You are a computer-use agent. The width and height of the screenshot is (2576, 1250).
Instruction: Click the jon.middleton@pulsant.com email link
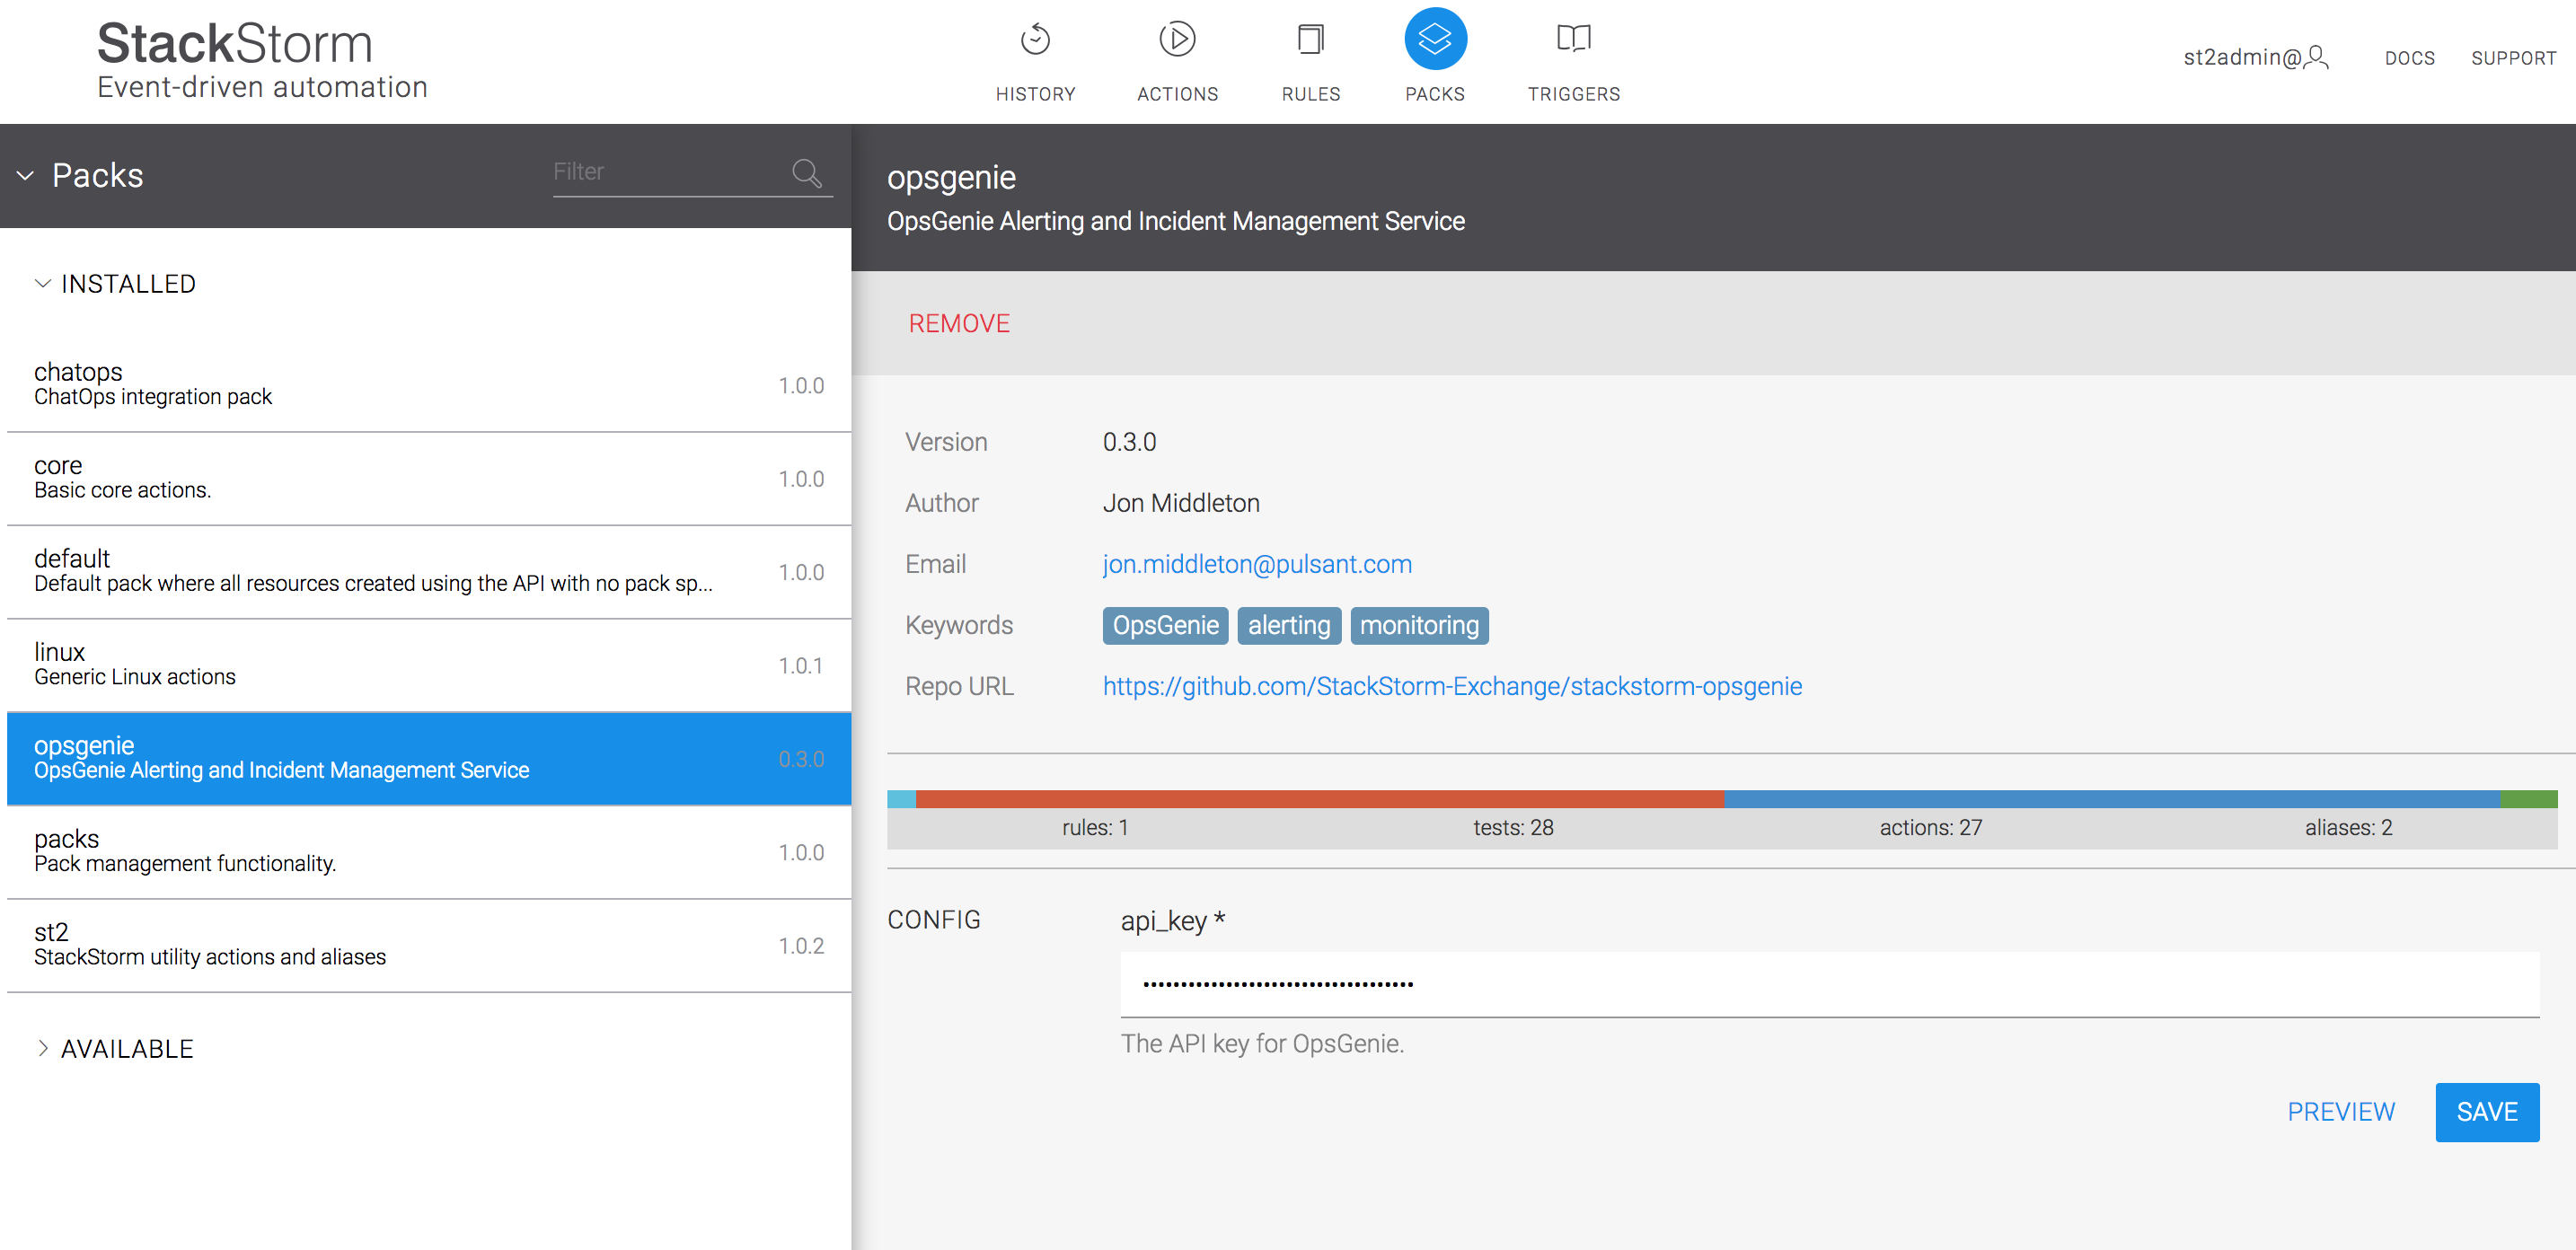pos(1257,564)
